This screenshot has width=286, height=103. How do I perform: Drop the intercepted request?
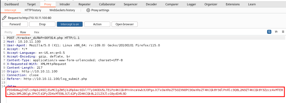point(42,24)
